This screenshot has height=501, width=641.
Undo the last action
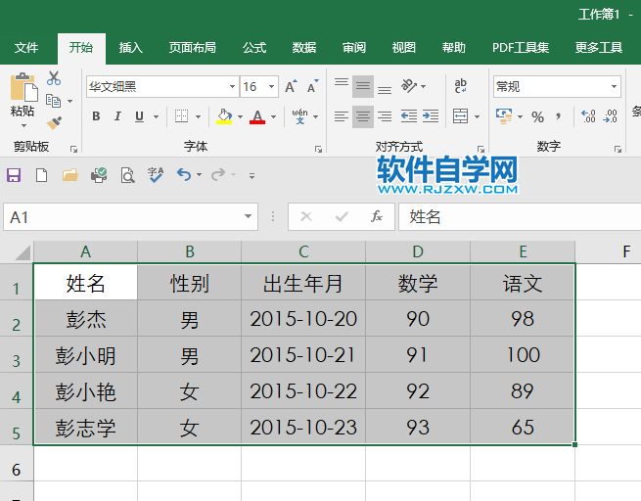(x=184, y=175)
